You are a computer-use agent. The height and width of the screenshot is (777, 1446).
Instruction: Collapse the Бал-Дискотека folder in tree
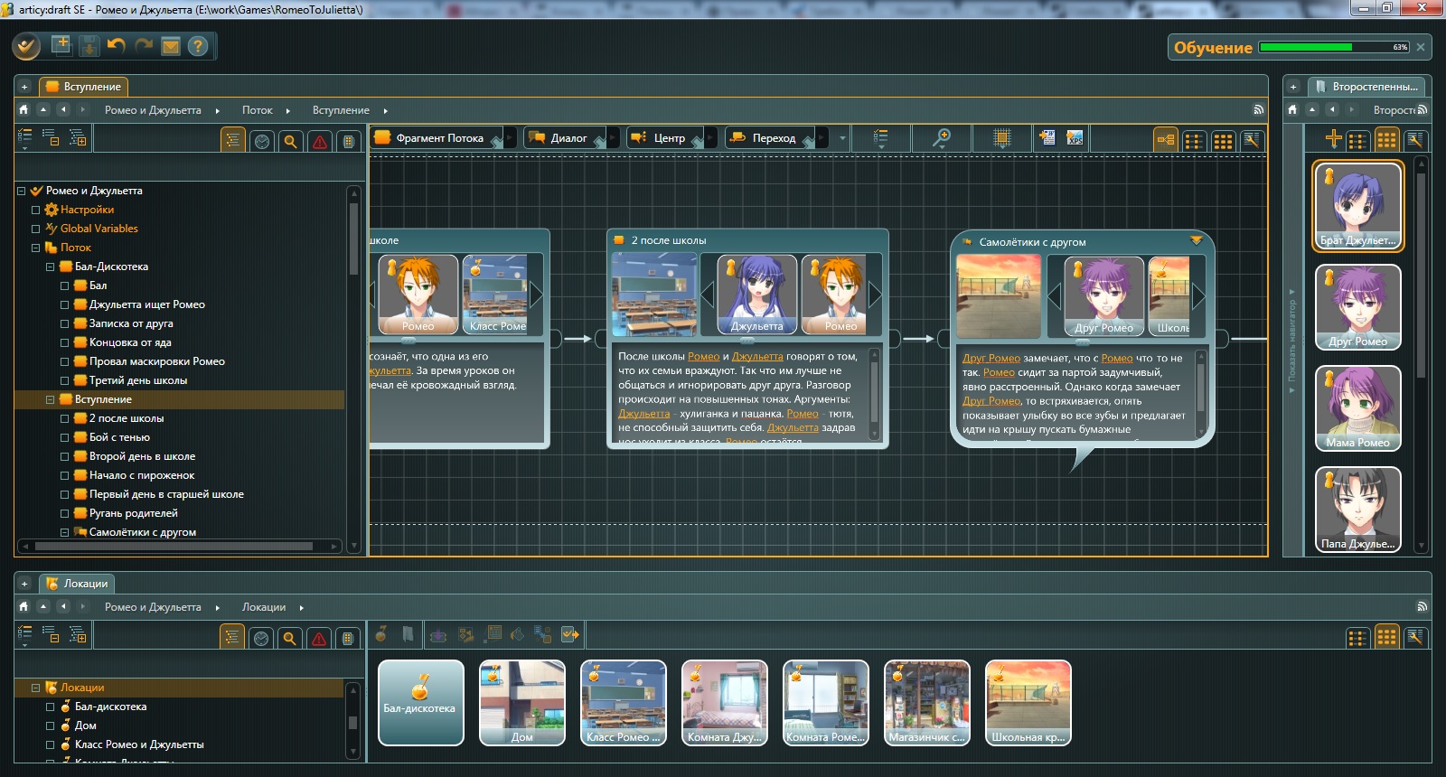coord(51,267)
